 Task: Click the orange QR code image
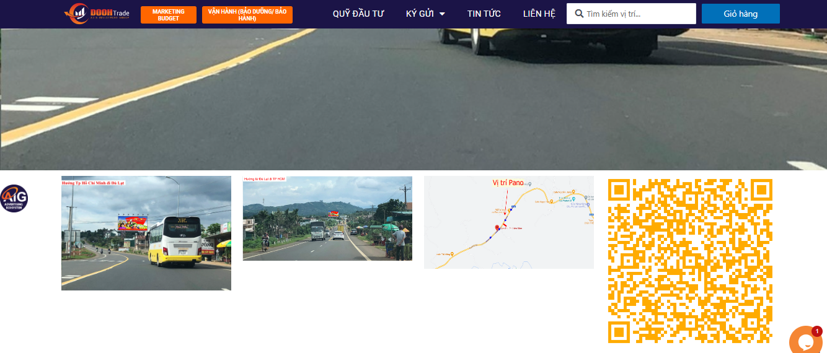pos(690,261)
